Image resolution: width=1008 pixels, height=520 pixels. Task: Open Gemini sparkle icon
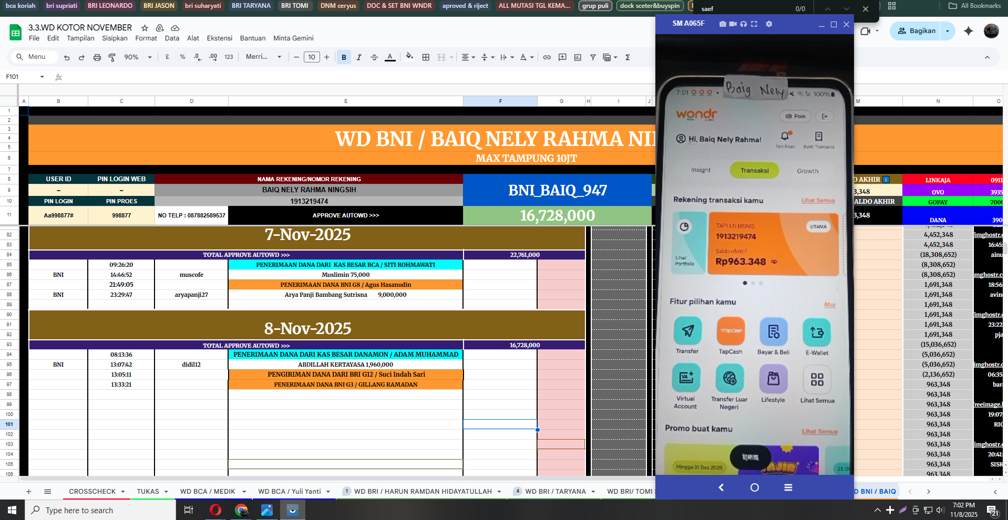point(968,31)
